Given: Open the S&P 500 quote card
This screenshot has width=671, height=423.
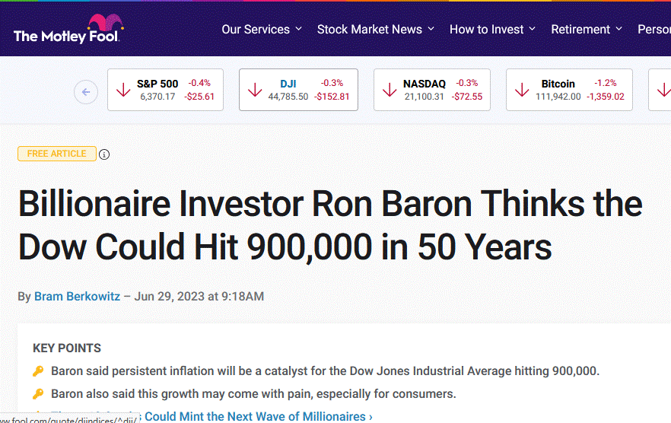Looking at the screenshot, I should (x=165, y=90).
